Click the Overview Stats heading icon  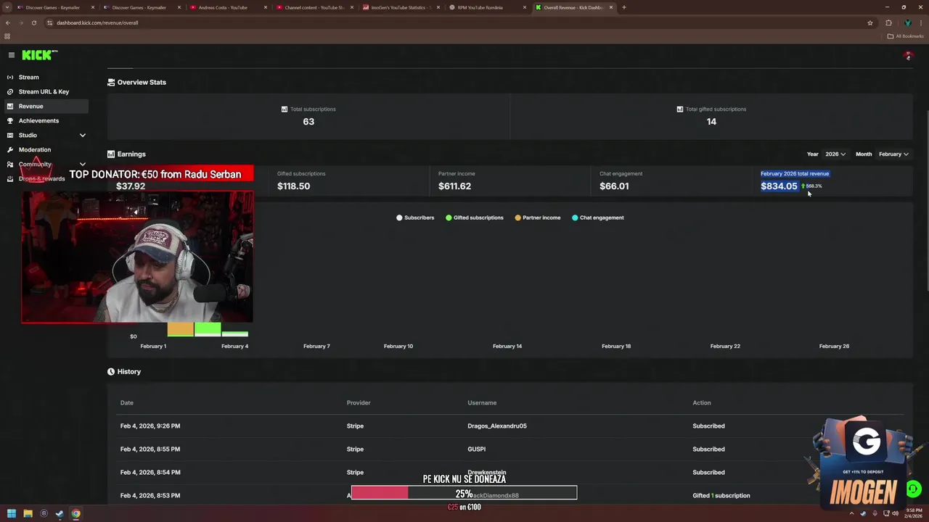[x=111, y=82]
